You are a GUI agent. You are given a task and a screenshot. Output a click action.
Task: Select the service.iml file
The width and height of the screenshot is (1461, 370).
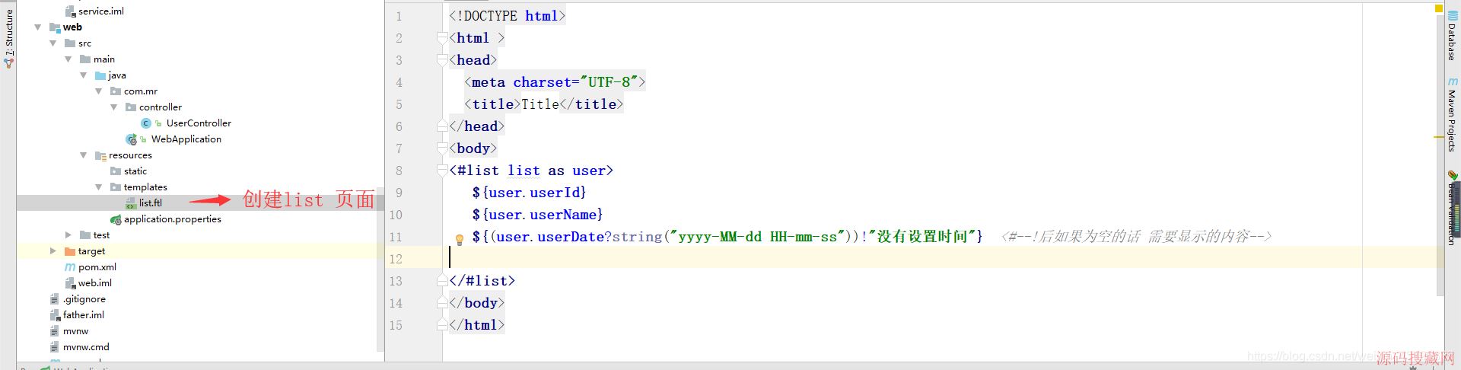(x=100, y=11)
